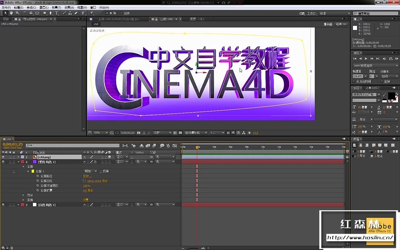
Task: Click the snapshot camera icon in viewer
Action: tap(139, 133)
